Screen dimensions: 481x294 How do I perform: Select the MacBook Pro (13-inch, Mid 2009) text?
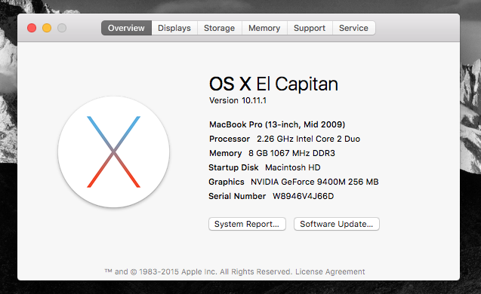[x=277, y=124]
